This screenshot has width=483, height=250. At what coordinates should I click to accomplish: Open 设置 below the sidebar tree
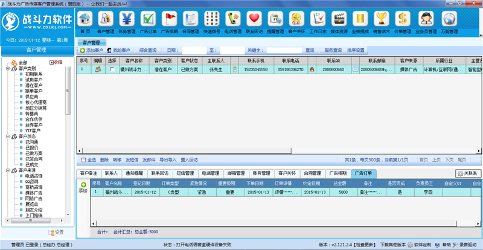56,232
